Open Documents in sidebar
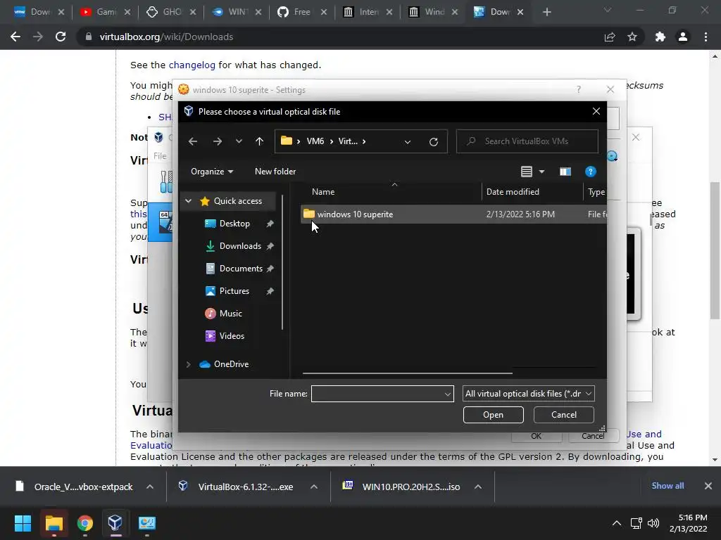Viewport: 721px width, 540px height. (241, 268)
